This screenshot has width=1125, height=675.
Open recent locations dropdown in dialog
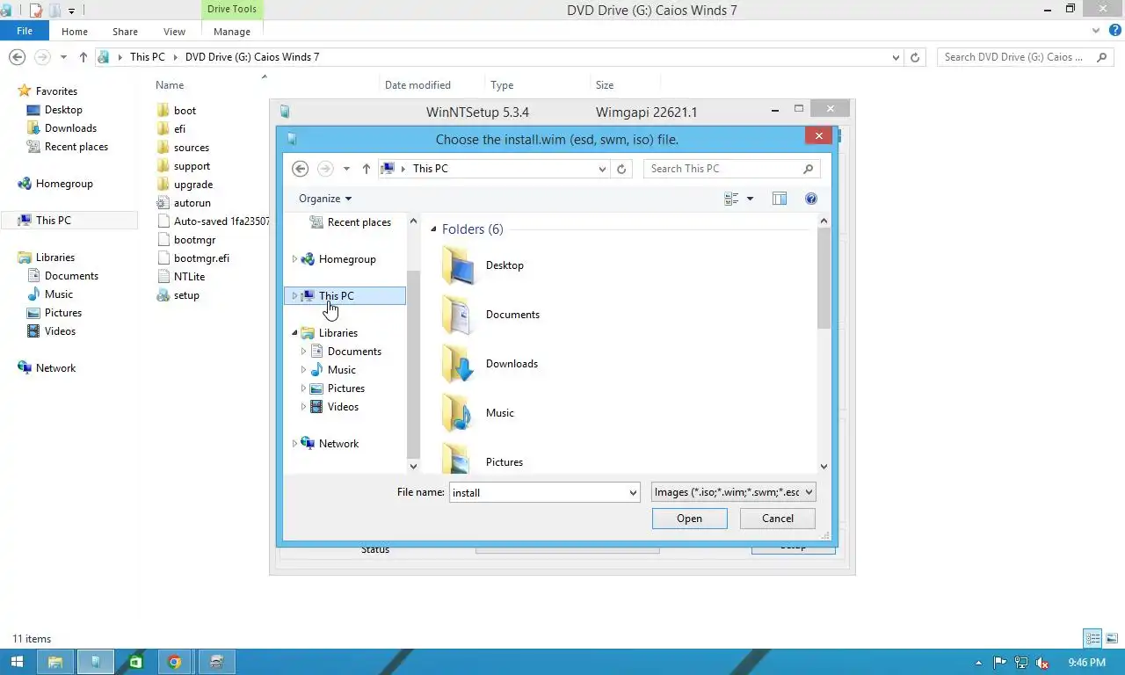pos(346,169)
